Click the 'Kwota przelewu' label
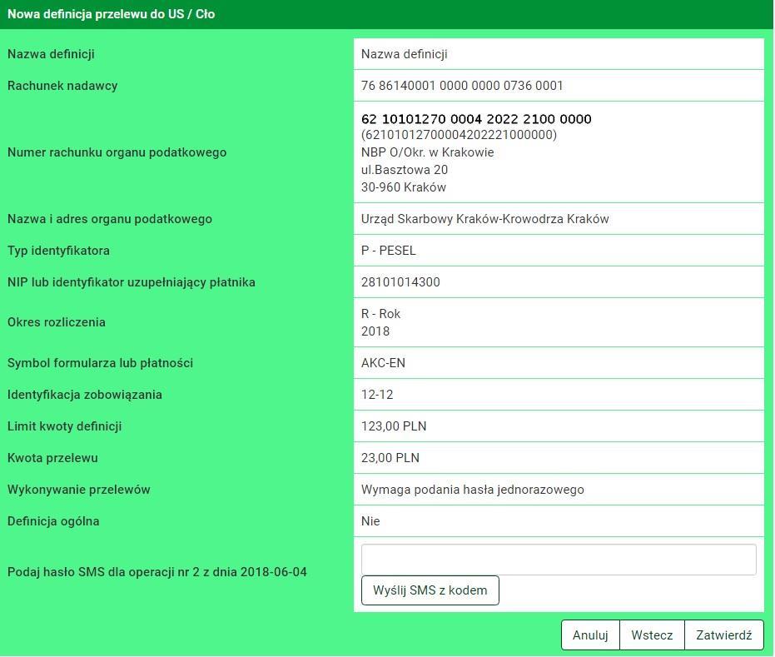This screenshot has width=775, height=657. click(52, 458)
